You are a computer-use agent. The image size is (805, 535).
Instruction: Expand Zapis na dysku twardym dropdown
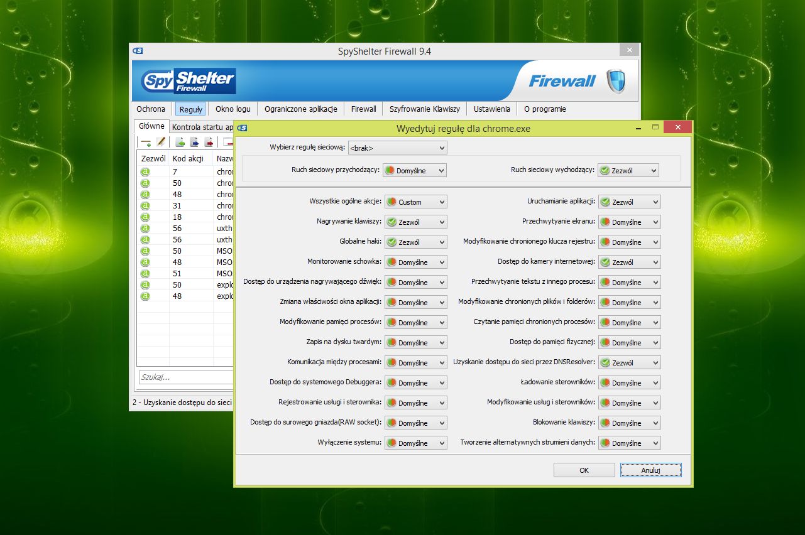coord(415,343)
